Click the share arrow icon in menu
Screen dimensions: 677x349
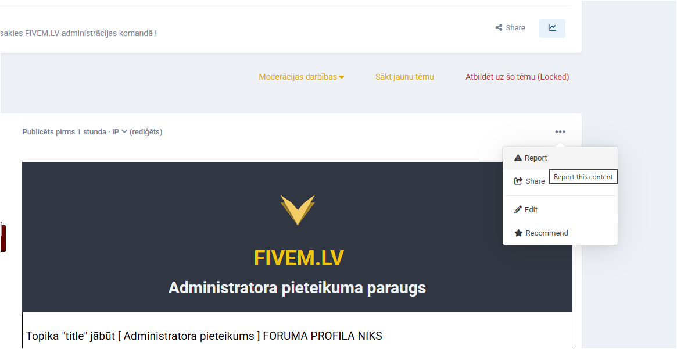518,181
